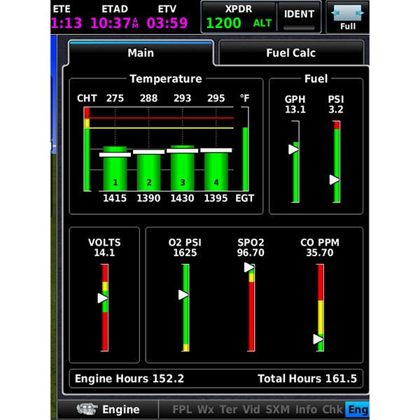
Task: Tap the XPDR 1200 ALT transponder button
Action: [x=239, y=17]
